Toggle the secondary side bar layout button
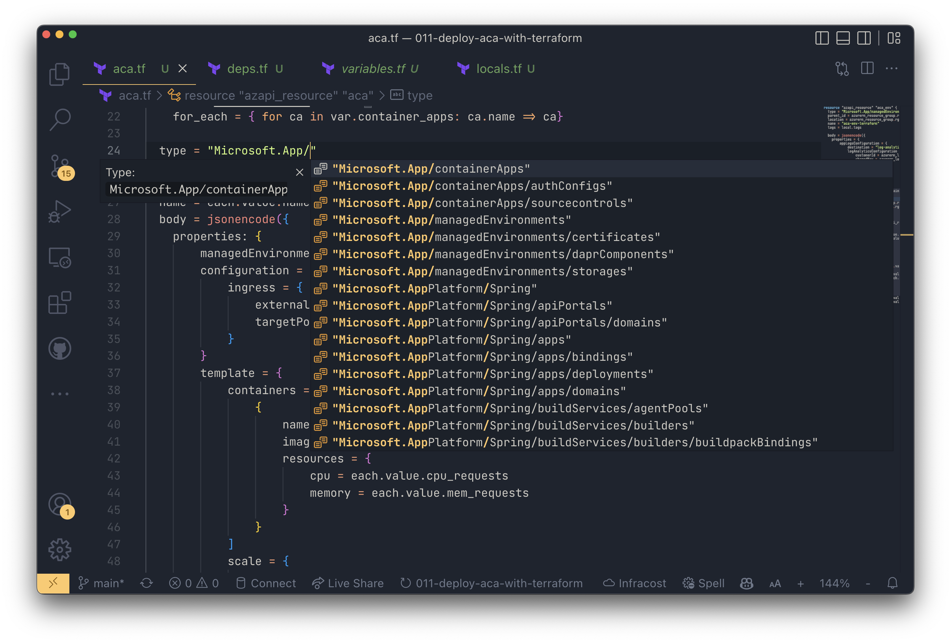The width and height of the screenshot is (951, 643). [x=864, y=38]
